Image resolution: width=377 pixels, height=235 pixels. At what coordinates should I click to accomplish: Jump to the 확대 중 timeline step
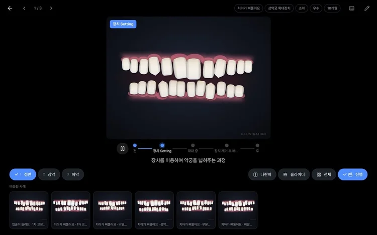(193, 148)
